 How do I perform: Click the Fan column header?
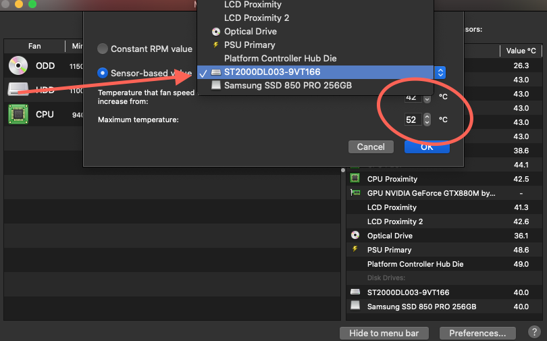34,46
